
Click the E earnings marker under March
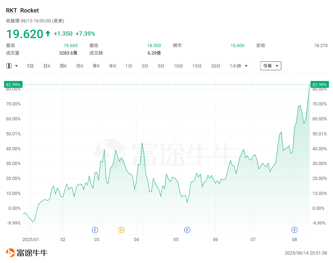tap(95, 230)
